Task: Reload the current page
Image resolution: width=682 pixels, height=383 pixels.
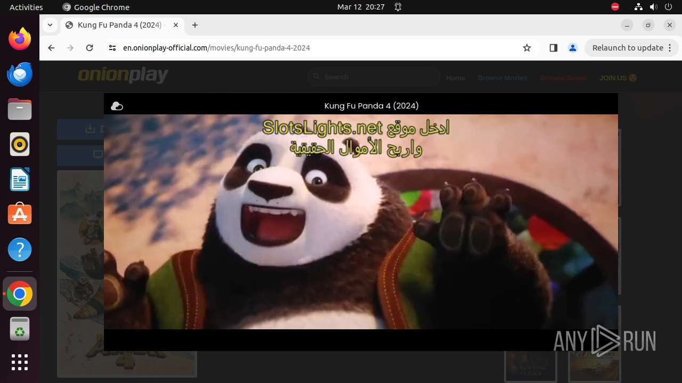Action: (90, 48)
